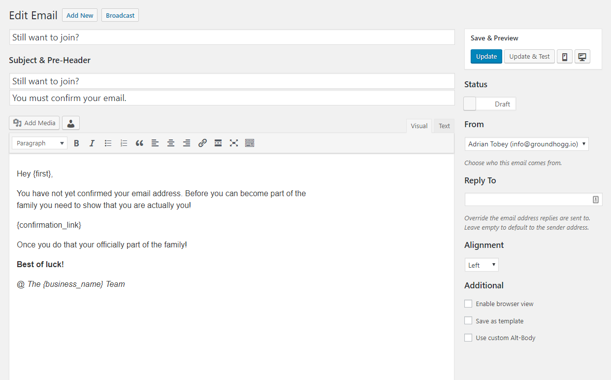This screenshot has width=611, height=380.
Task: Check Use custom Alt-Body
Action: point(468,338)
